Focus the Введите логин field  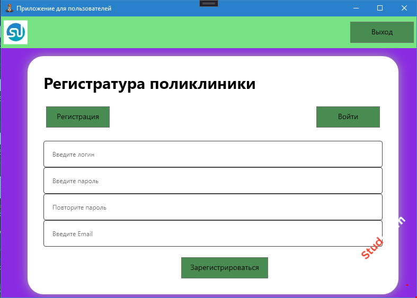(x=213, y=154)
